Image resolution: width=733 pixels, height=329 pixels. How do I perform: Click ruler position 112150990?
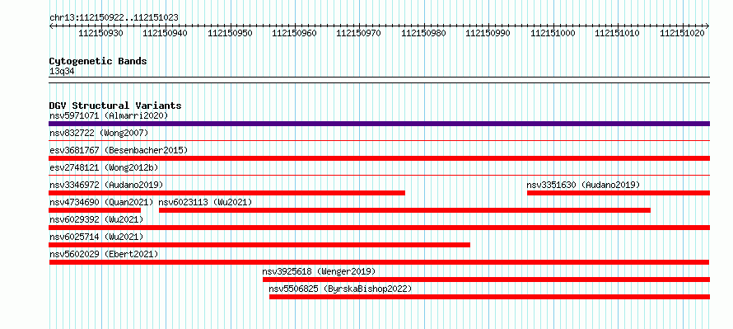(x=488, y=33)
